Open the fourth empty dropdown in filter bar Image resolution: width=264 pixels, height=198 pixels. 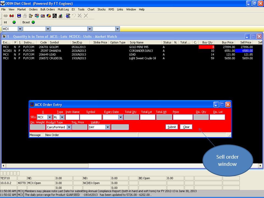117,29
